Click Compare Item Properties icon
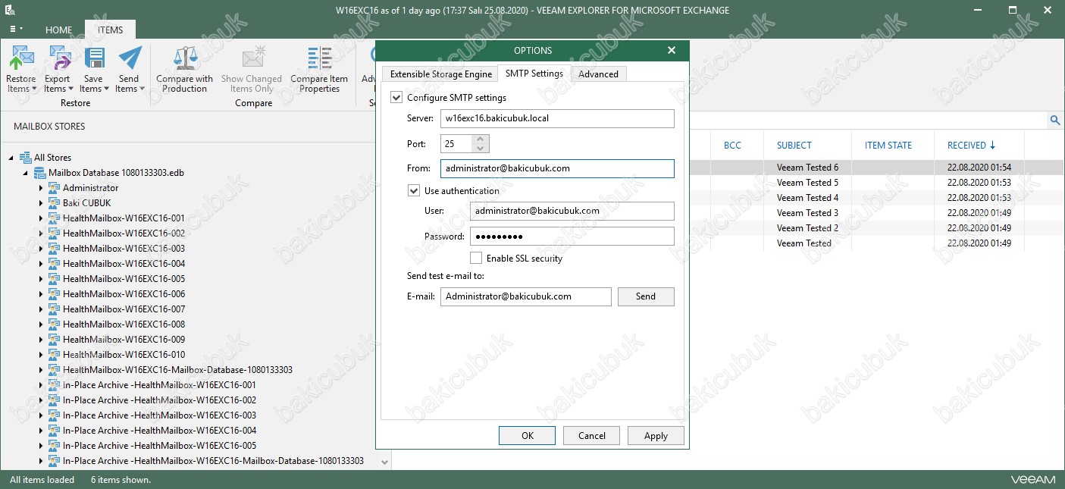This screenshot has height=489, width=1065. (x=319, y=58)
